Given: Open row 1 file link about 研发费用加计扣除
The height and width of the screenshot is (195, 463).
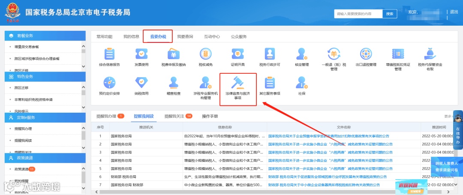Looking at the screenshot, I should pos(329,136).
